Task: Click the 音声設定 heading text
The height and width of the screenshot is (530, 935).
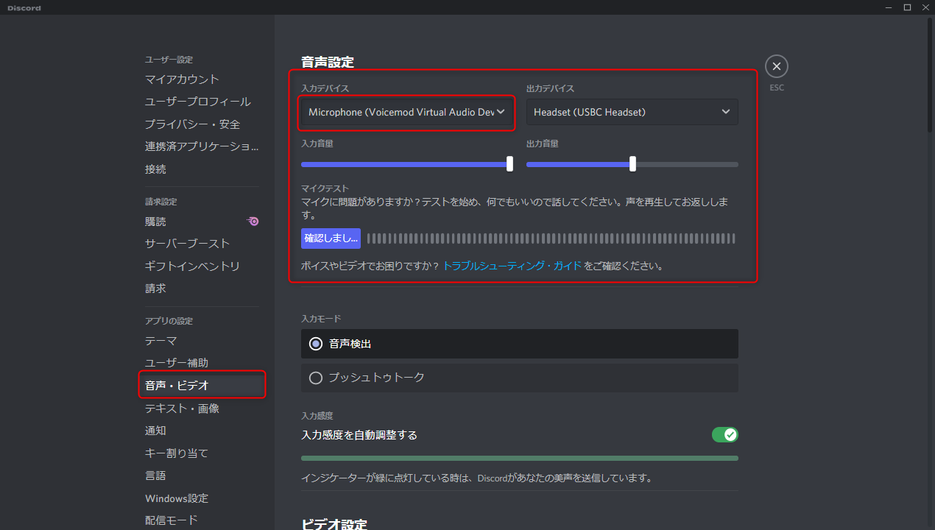Action: [328, 62]
